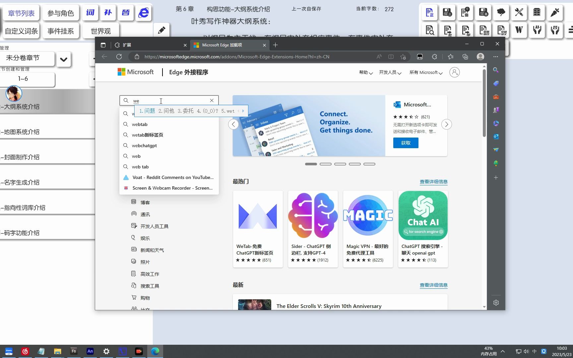Open the 未分卷章节 dropdown arrow
Screen dimensions: 573x358
point(64,60)
